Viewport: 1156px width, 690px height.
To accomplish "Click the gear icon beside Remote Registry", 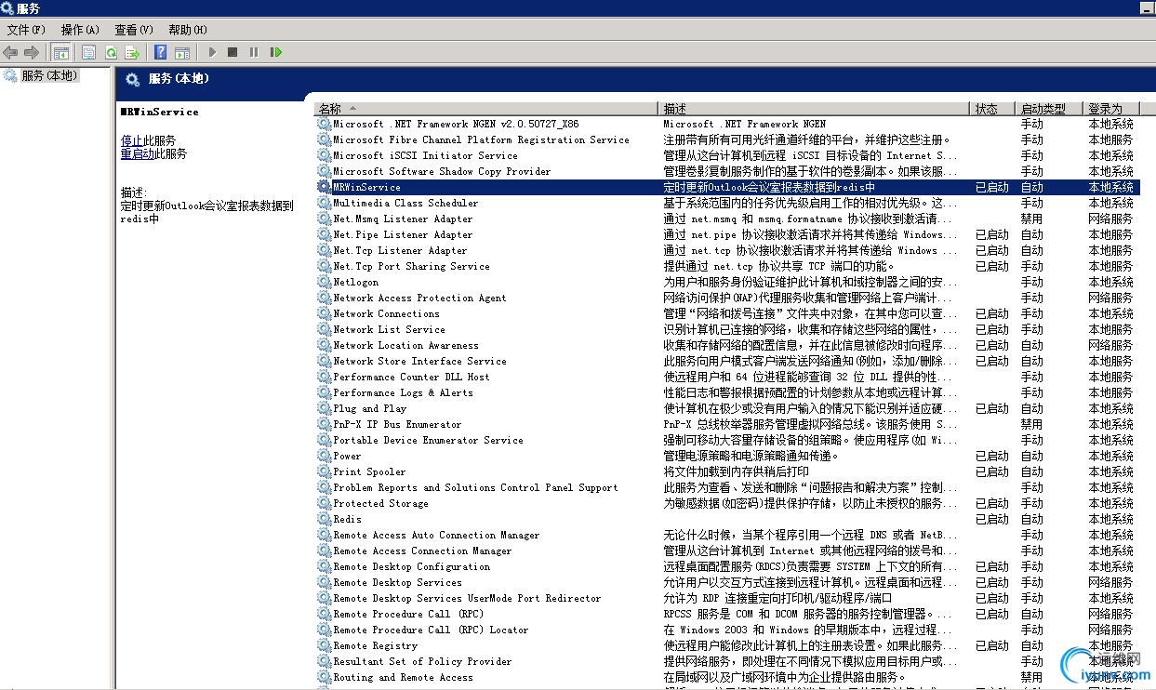I will click(324, 645).
